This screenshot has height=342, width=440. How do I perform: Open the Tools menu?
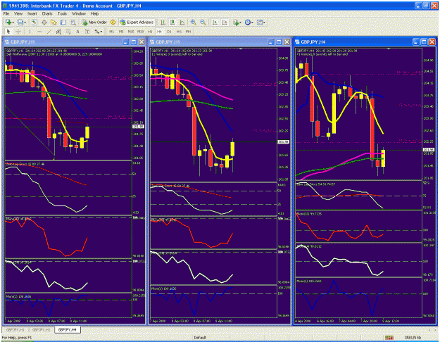click(x=62, y=13)
